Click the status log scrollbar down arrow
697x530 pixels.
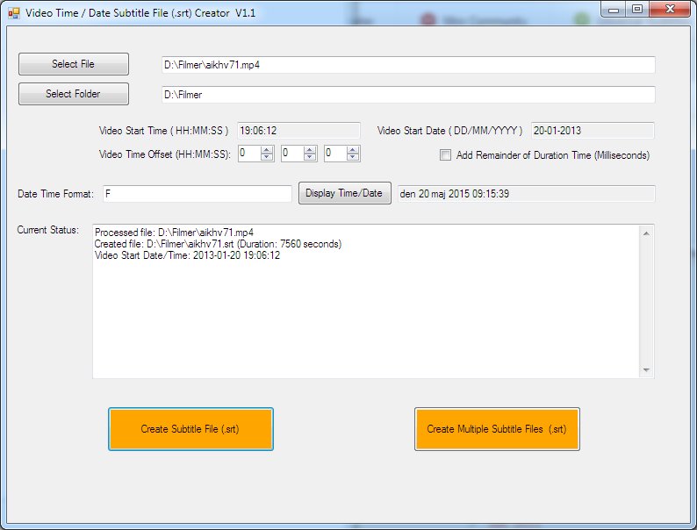coord(646,369)
